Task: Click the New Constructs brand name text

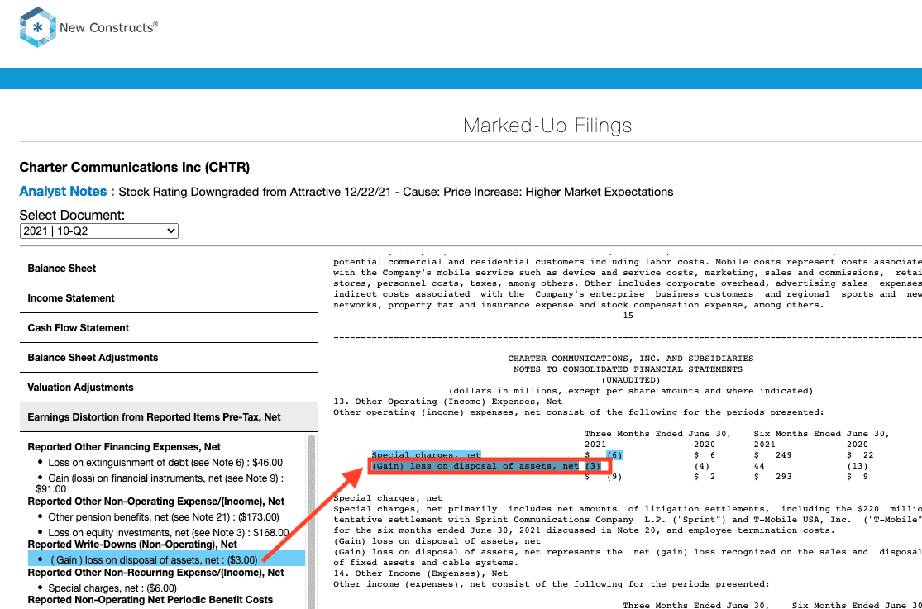Action: [x=109, y=27]
